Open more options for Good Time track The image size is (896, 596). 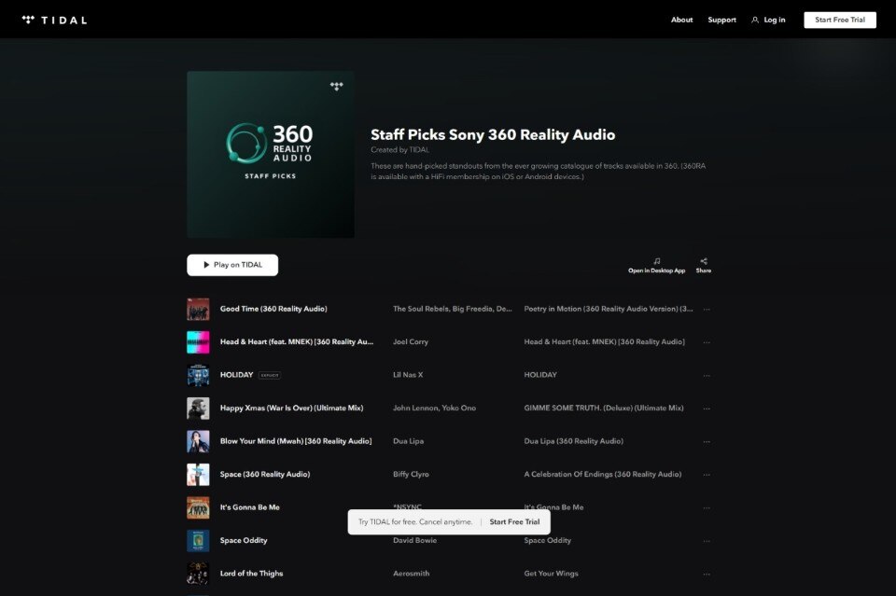pyautogui.click(x=707, y=310)
